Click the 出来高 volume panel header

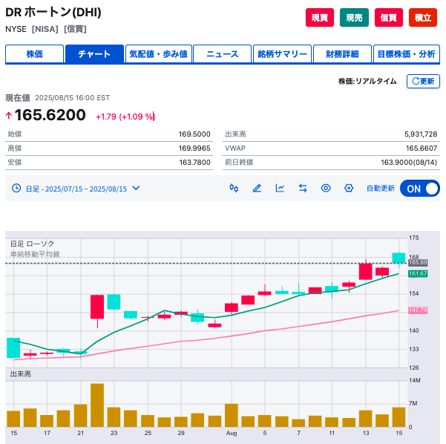point(21,374)
